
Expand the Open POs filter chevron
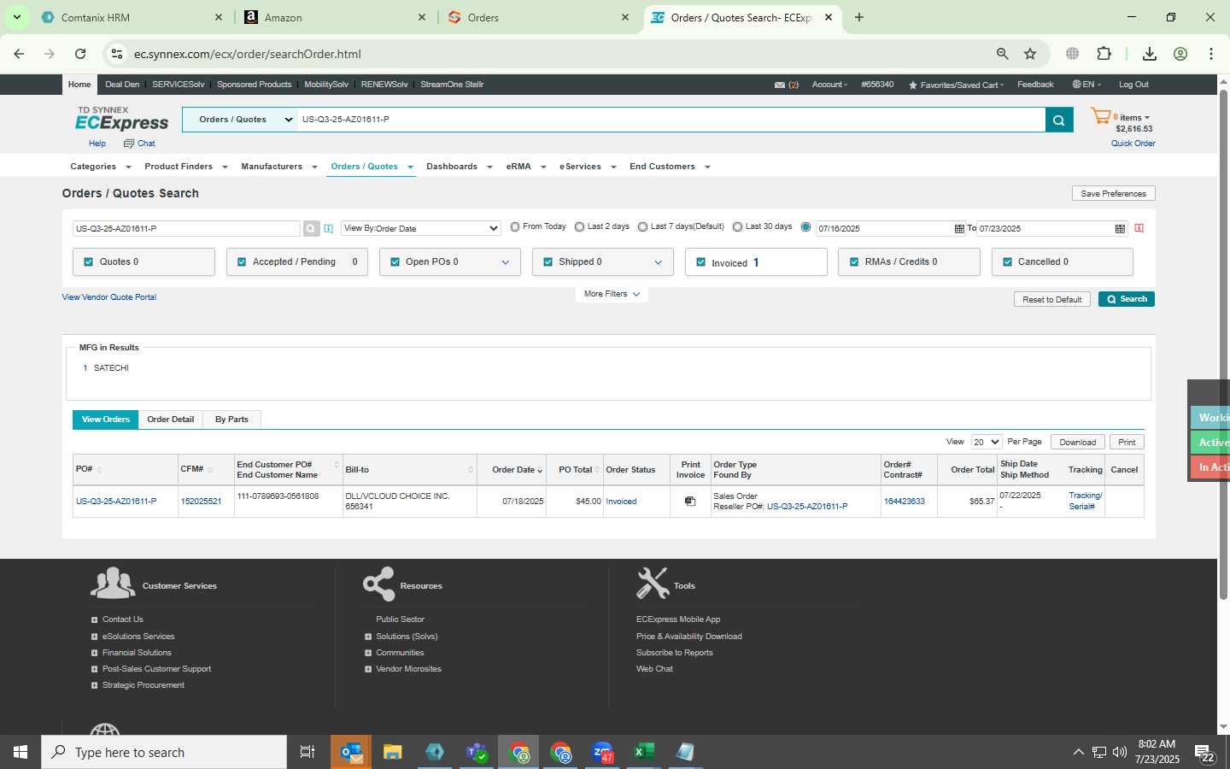click(x=505, y=262)
